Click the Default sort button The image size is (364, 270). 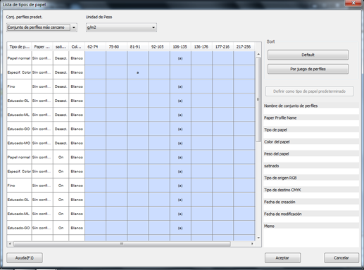tap(308, 55)
